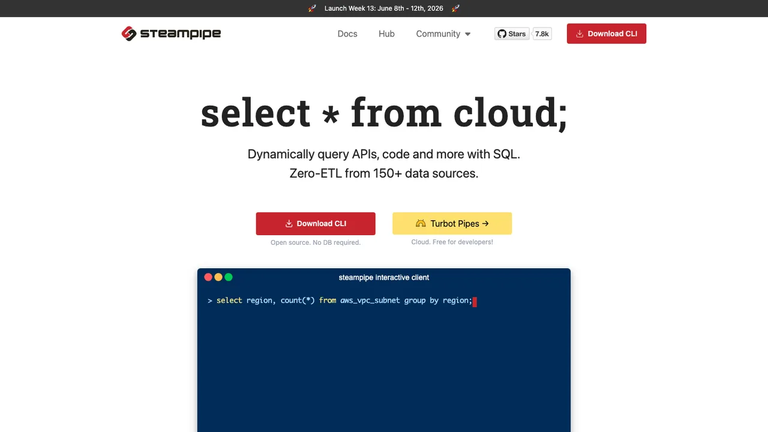Open Turbot Pipes cloud link
The width and height of the screenshot is (768, 432).
point(452,224)
